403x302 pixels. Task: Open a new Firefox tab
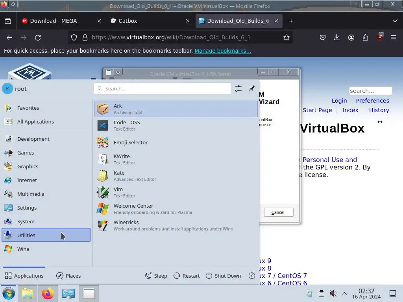click(x=291, y=21)
